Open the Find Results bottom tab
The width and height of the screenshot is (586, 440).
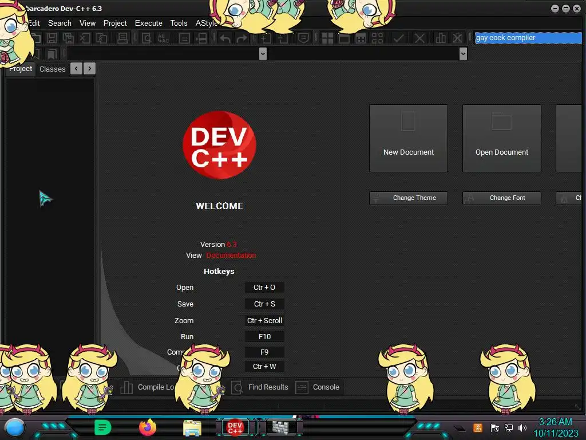click(259, 387)
